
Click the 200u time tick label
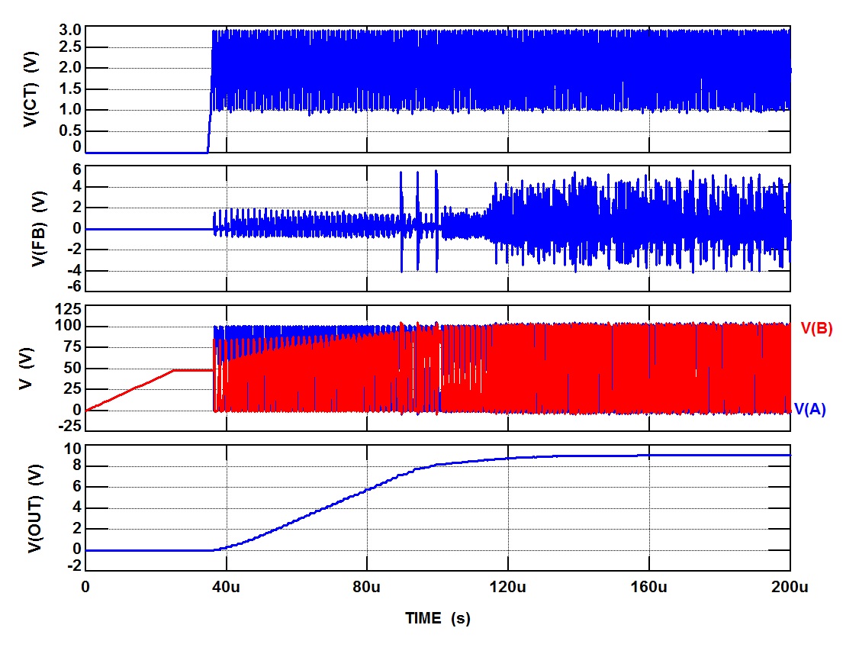click(x=790, y=587)
